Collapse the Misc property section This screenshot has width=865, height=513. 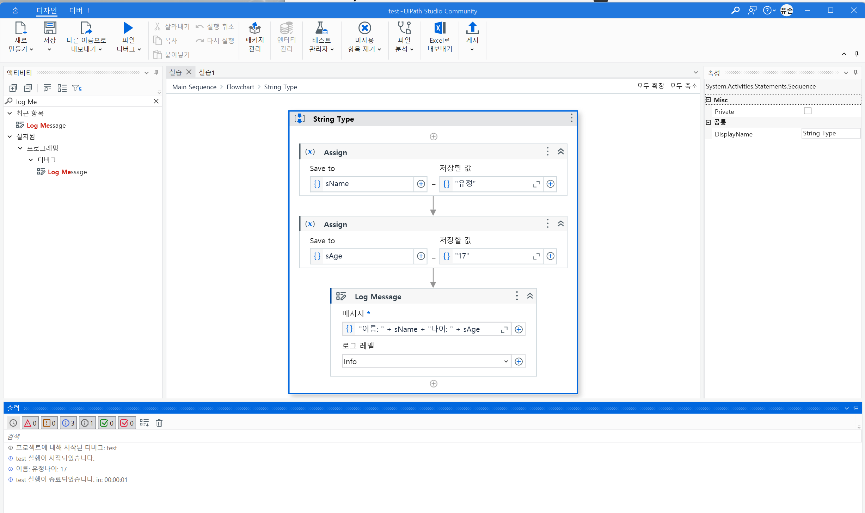(x=708, y=100)
